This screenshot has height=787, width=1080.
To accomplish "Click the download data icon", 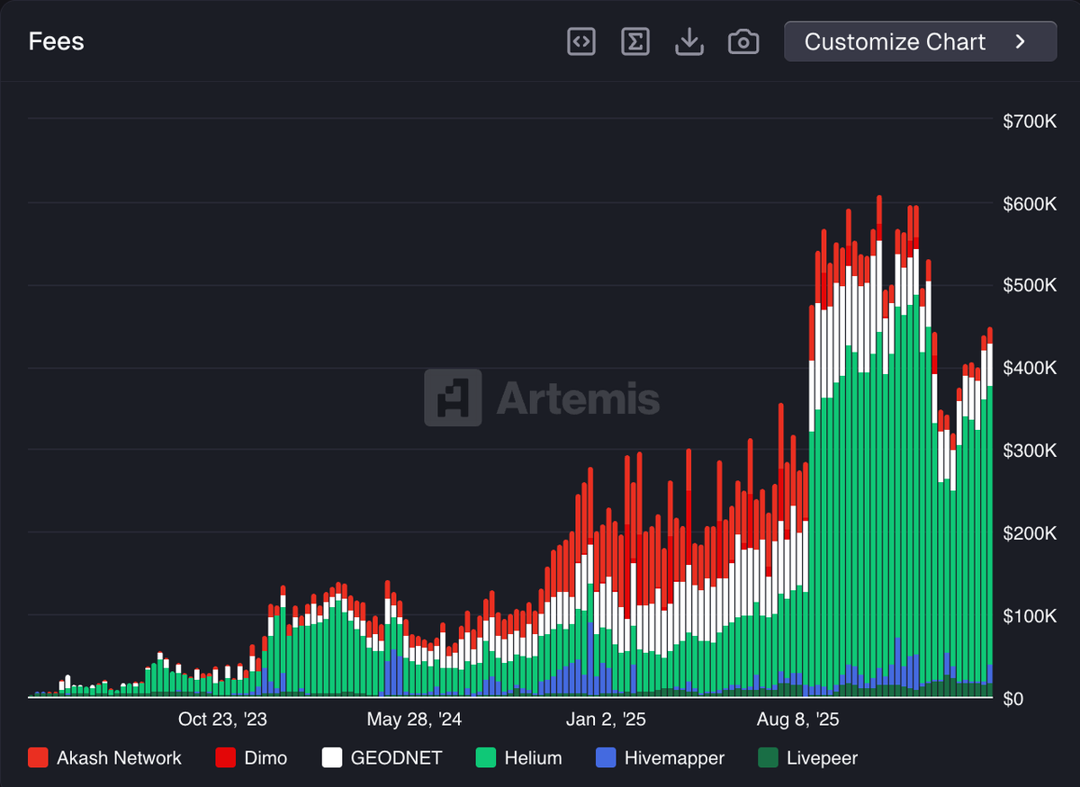I will point(689,40).
